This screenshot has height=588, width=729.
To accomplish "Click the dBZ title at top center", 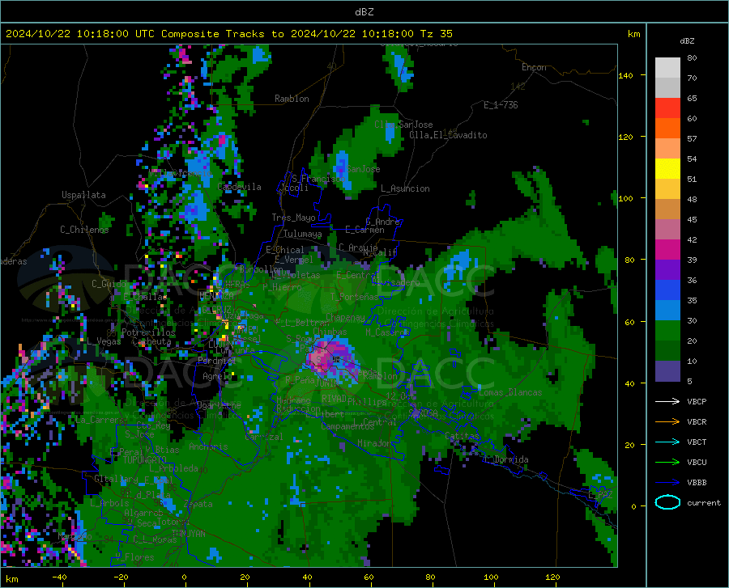I will click(364, 12).
